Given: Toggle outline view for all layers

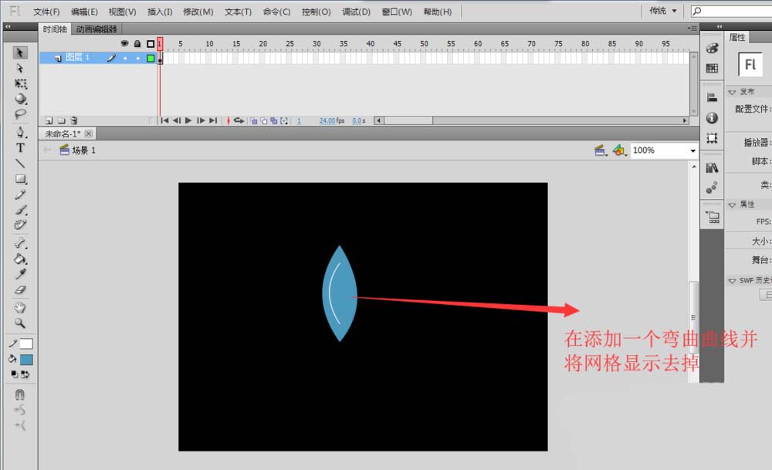Looking at the screenshot, I should tap(151, 44).
